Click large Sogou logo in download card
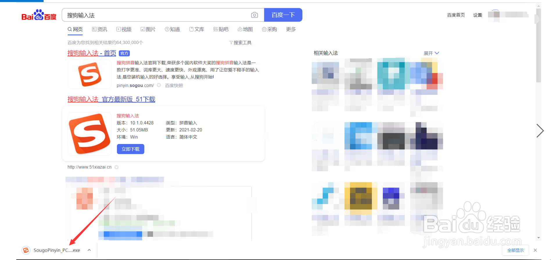The height and width of the screenshot is (260, 551). 89,134
